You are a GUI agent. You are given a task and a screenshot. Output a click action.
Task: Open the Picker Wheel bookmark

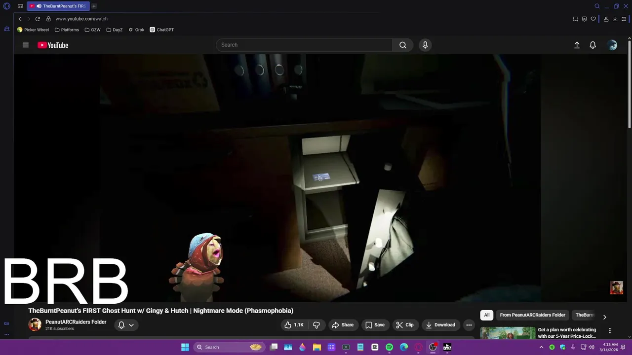[33, 30]
